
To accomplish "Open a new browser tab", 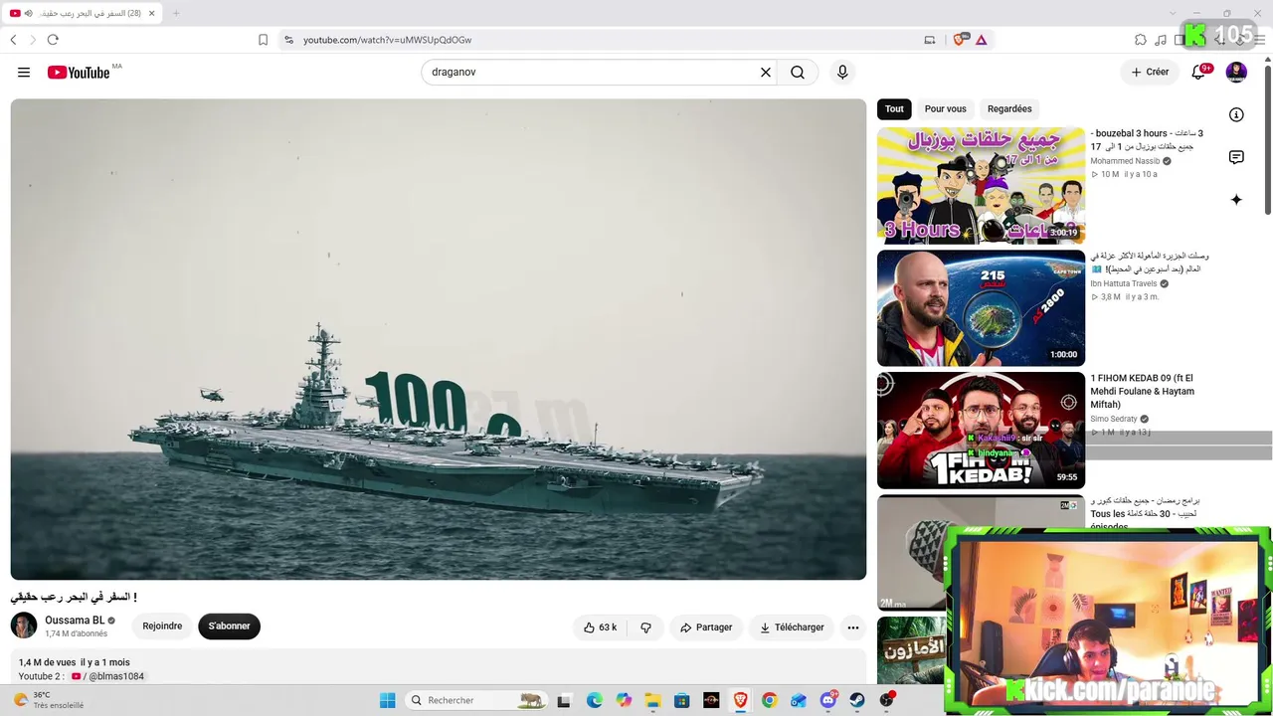I will (x=176, y=13).
